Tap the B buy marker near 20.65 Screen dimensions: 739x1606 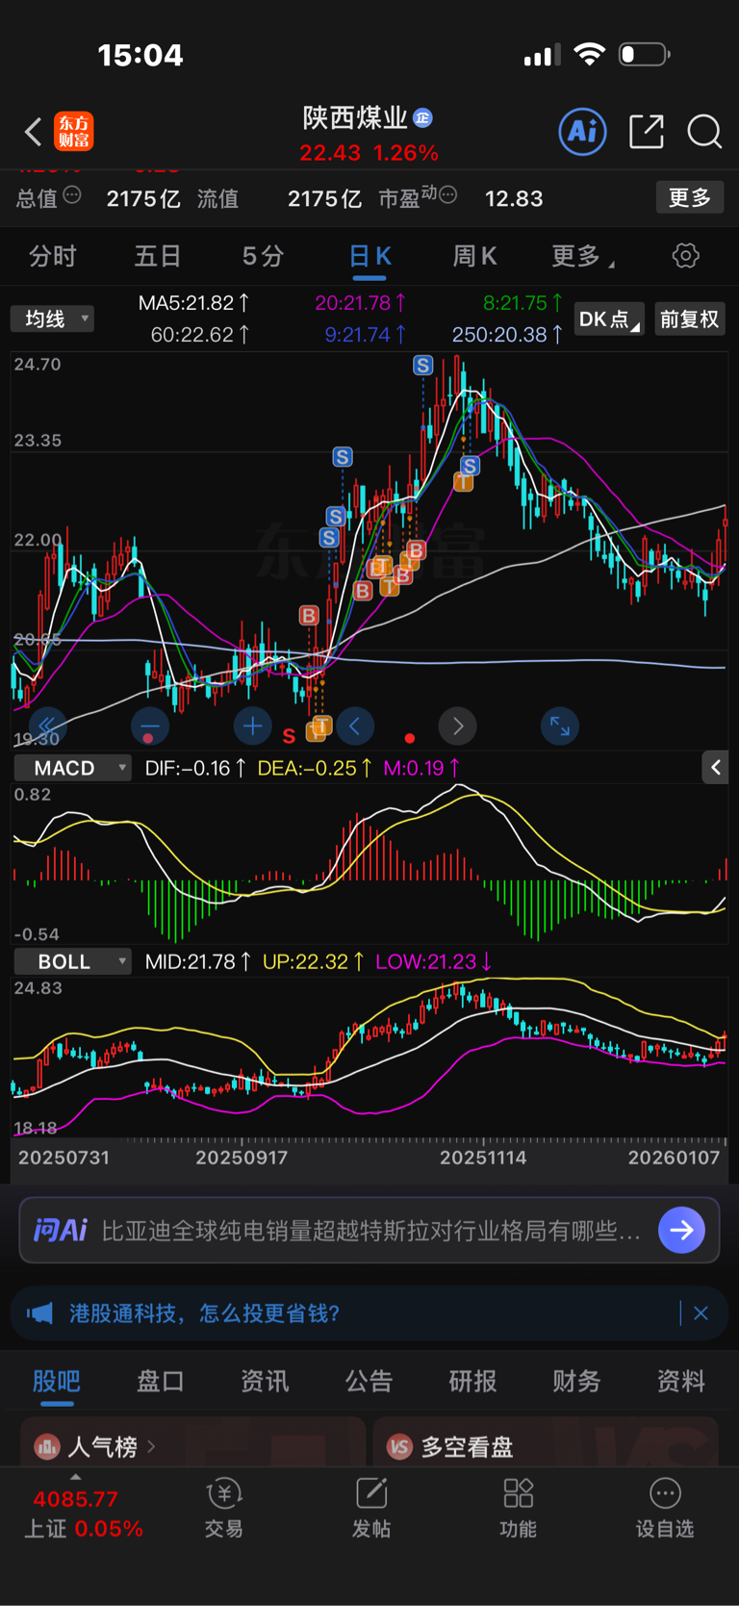pyautogui.click(x=309, y=615)
